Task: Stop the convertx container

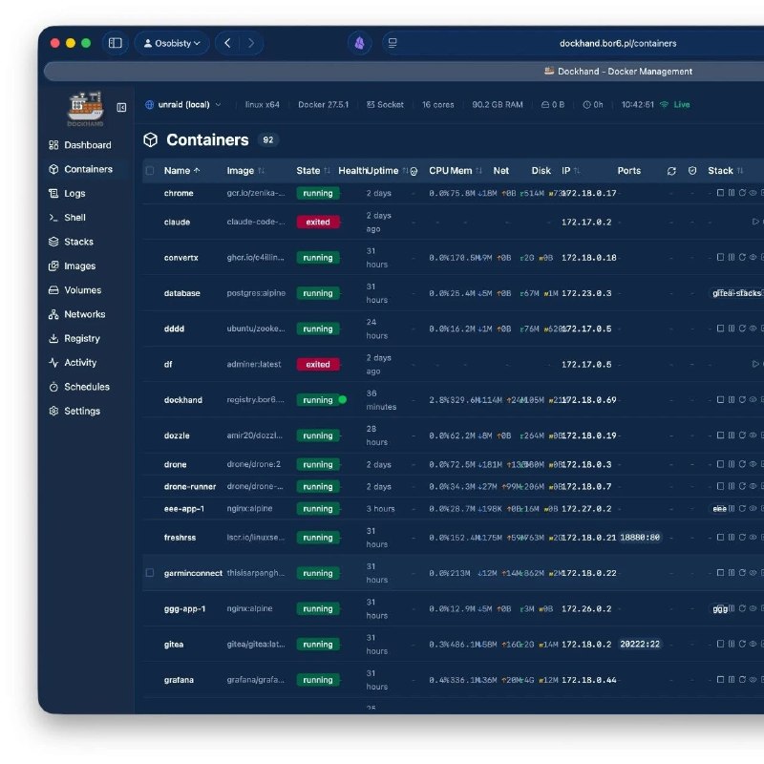Action: click(720, 257)
